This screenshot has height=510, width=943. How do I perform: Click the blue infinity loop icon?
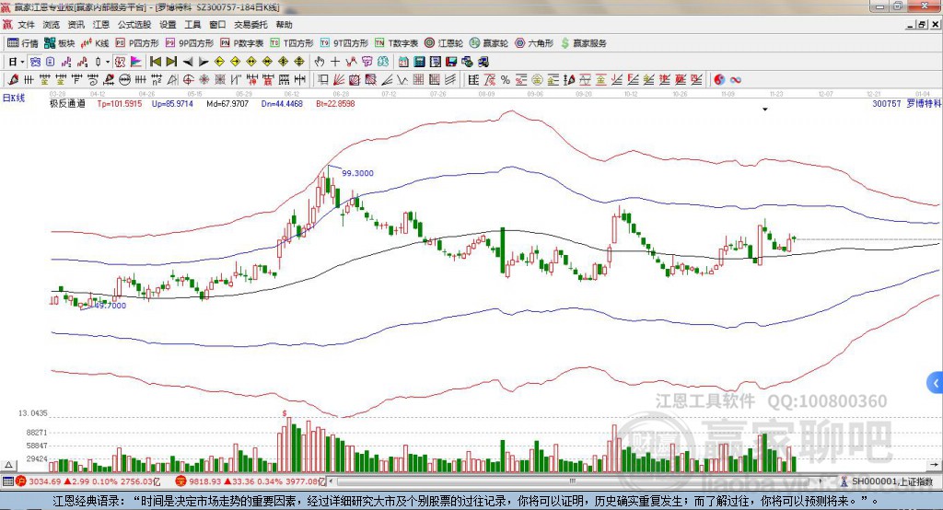point(736,79)
